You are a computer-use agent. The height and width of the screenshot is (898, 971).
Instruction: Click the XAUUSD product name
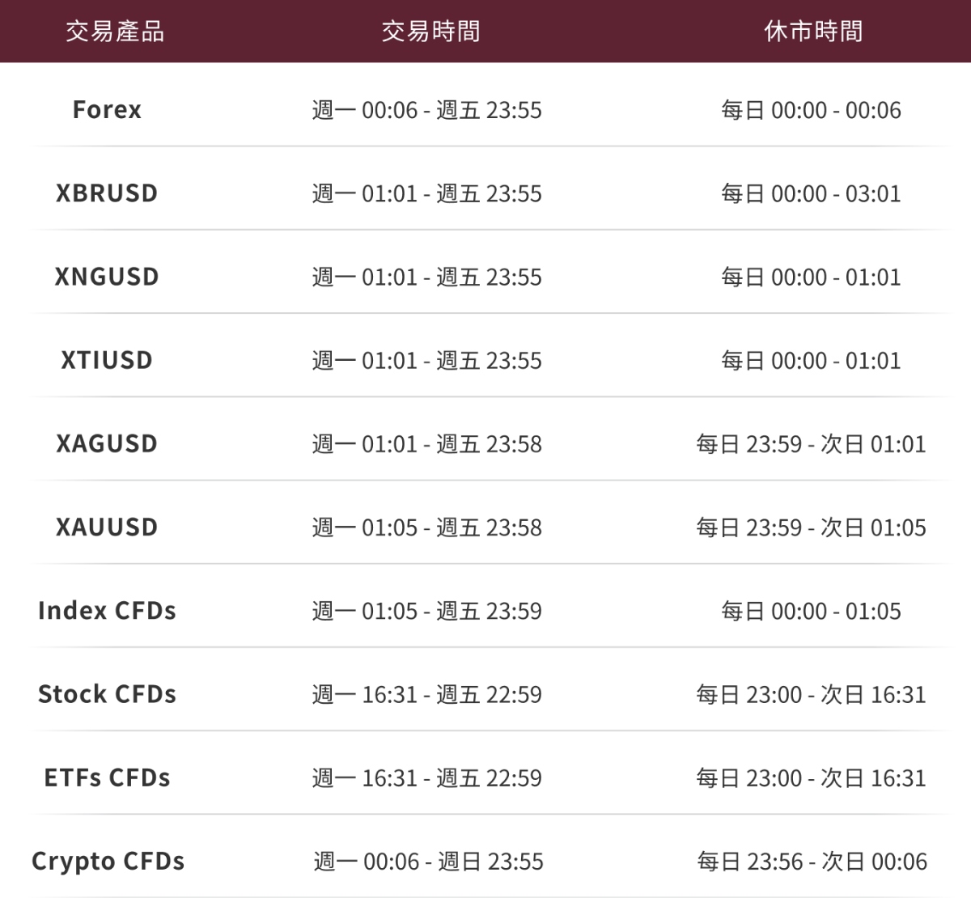point(107,527)
